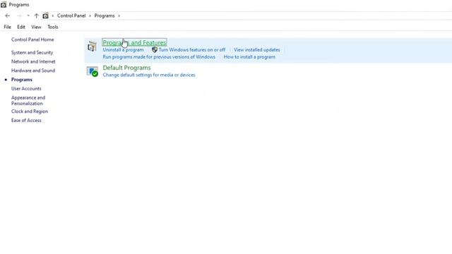Open Hardware and Sound category
Screen dimensions: 452x254
coord(33,71)
